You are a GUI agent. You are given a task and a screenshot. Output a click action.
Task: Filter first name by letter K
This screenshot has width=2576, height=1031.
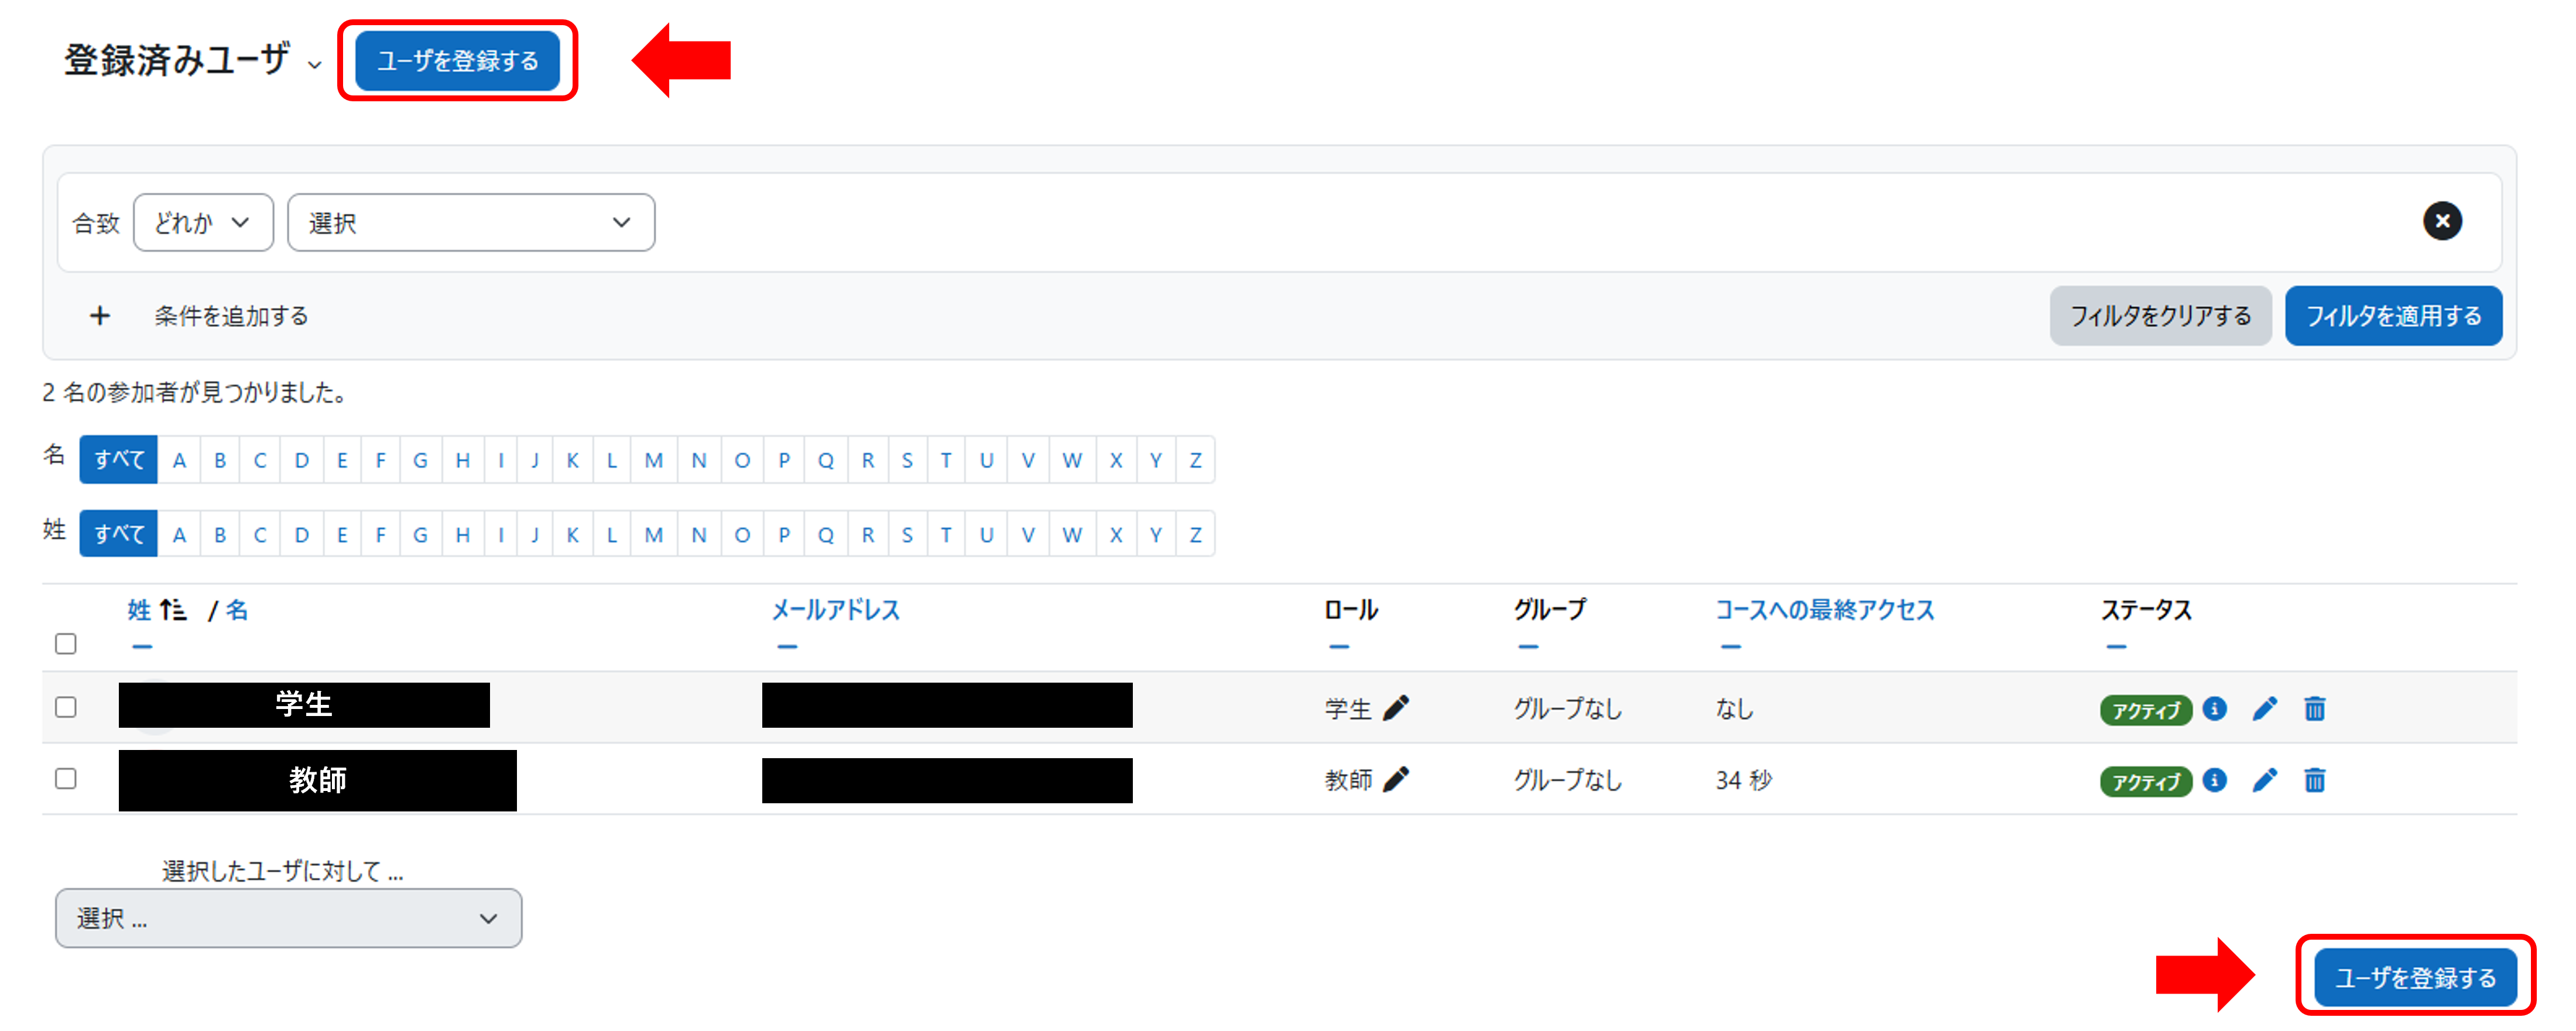point(572,460)
